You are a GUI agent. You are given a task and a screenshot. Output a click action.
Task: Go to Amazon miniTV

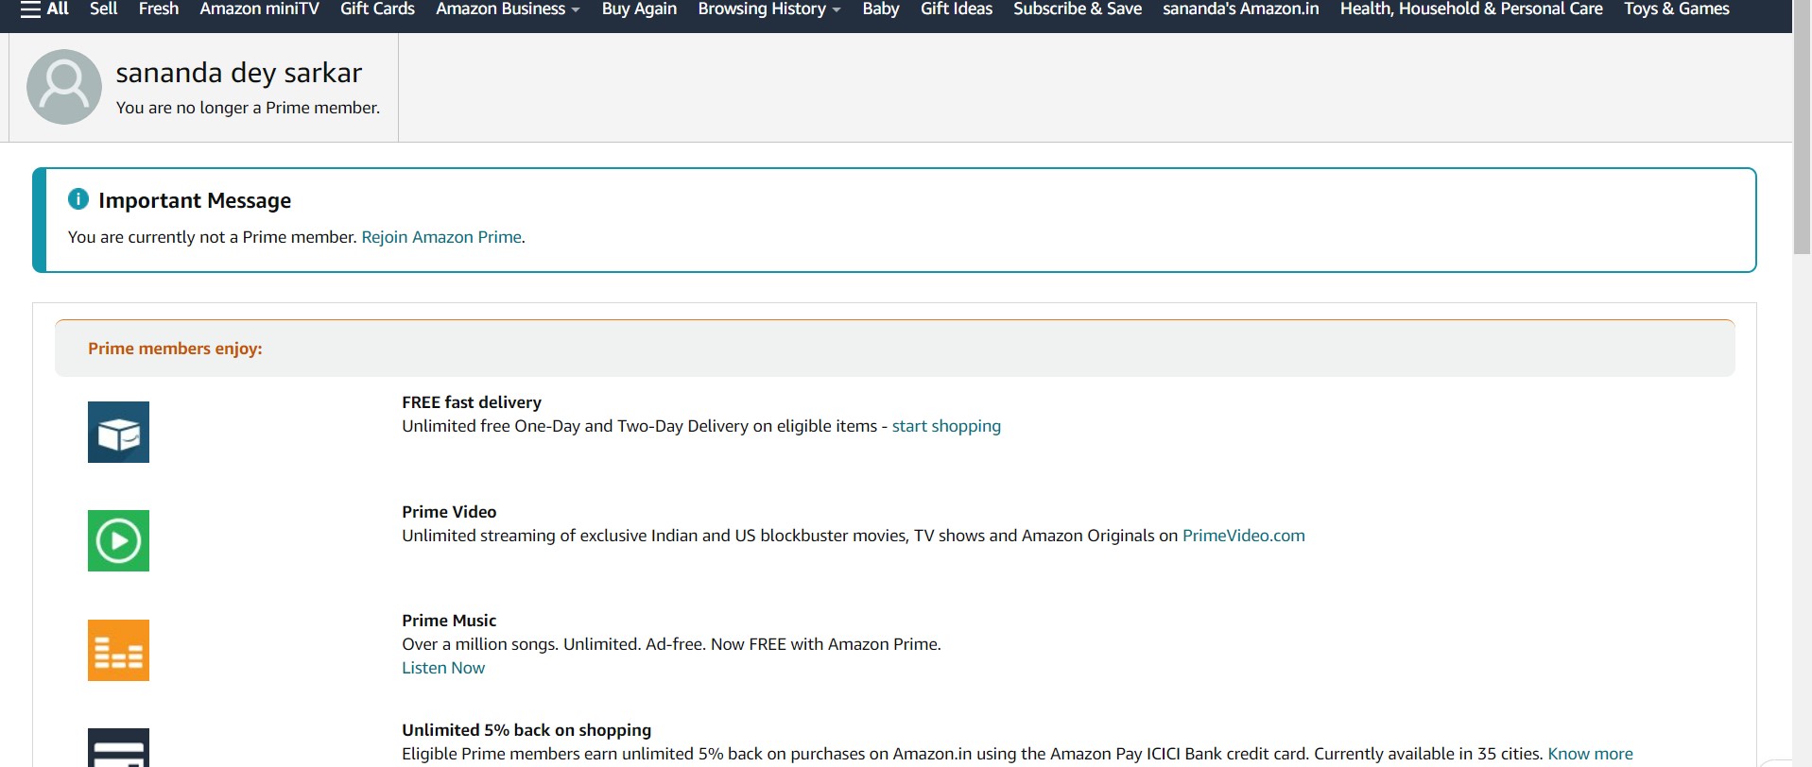[259, 9]
